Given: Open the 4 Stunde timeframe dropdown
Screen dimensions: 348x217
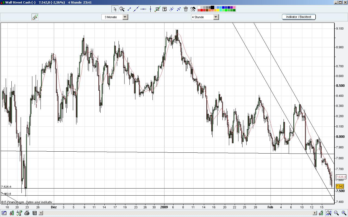Looking at the screenshot, I should coord(216,17).
